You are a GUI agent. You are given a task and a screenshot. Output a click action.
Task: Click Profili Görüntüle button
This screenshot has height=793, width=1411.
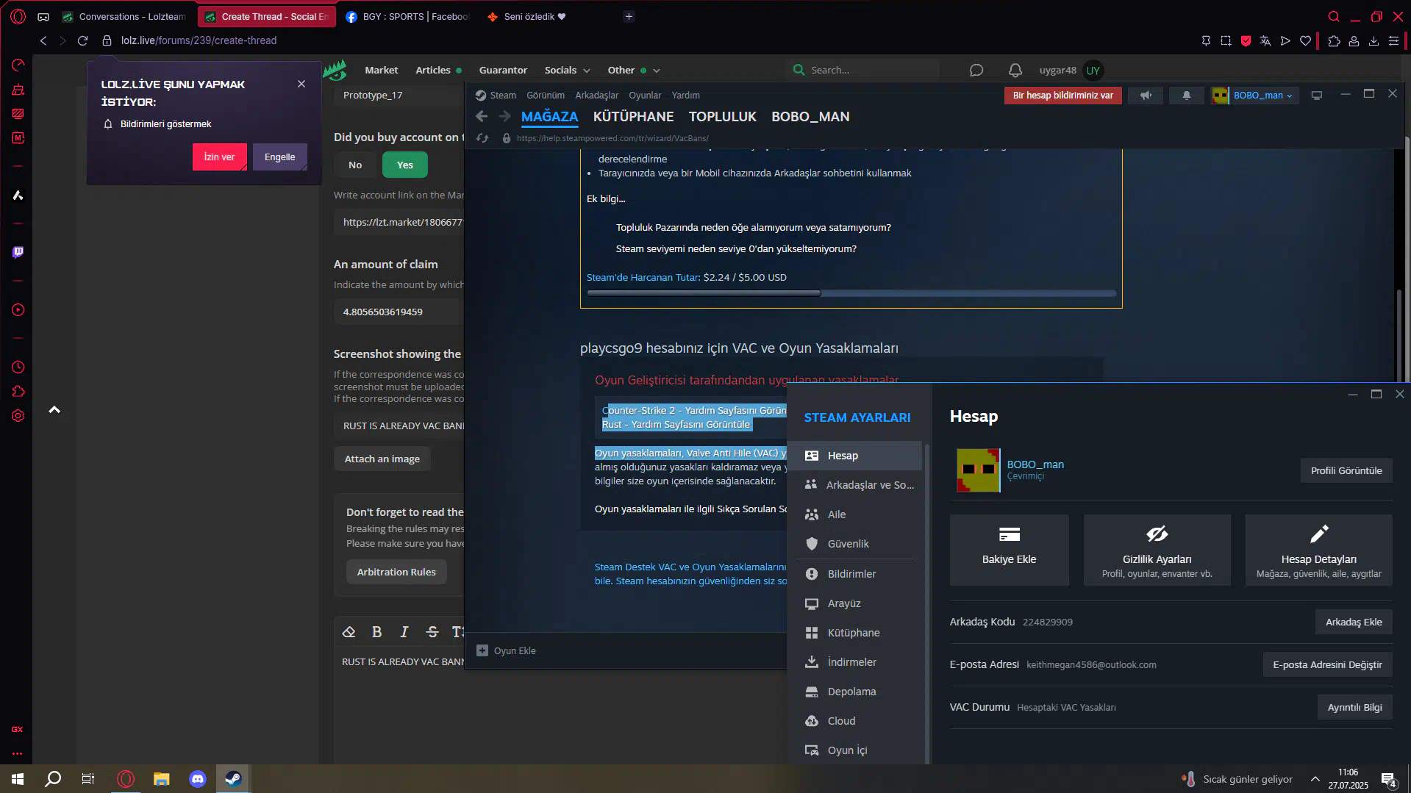[1346, 471]
